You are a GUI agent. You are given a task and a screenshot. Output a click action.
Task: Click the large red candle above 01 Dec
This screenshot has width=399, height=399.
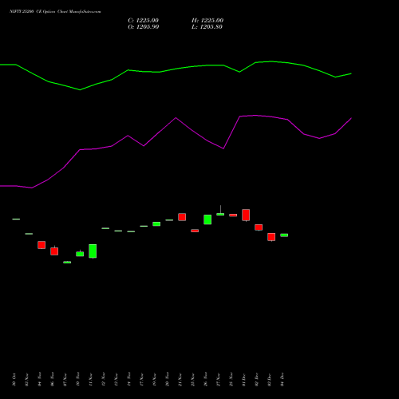[246, 215]
